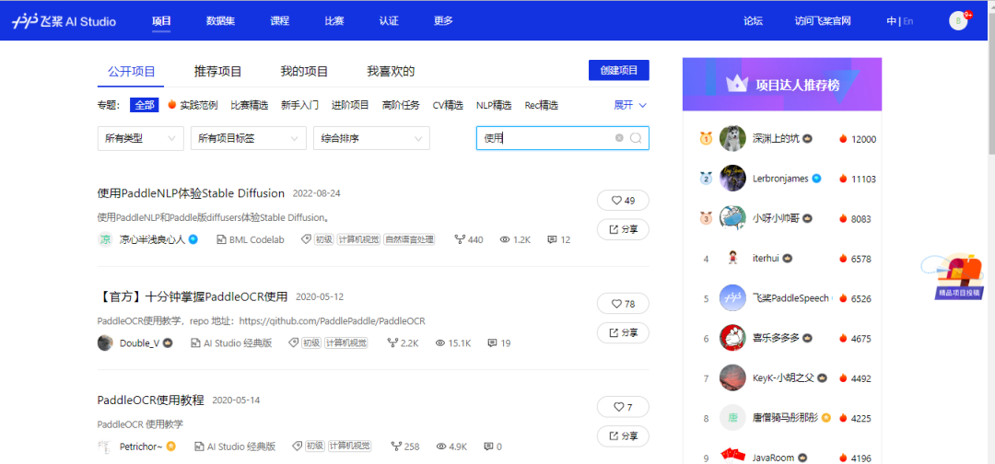Filter by 比赛精选 topic
995x464 pixels.
click(x=250, y=105)
